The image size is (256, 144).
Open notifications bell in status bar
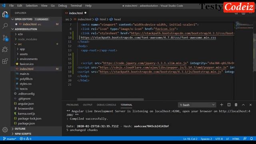click(x=252, y=139)
